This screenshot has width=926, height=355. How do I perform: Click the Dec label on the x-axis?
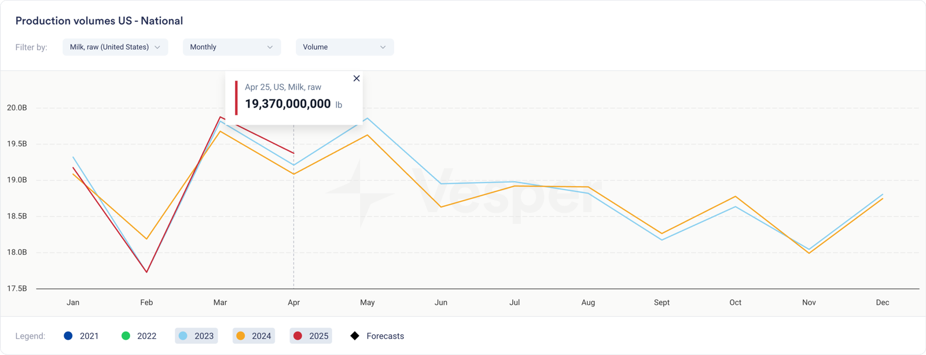tap(883, 302)
